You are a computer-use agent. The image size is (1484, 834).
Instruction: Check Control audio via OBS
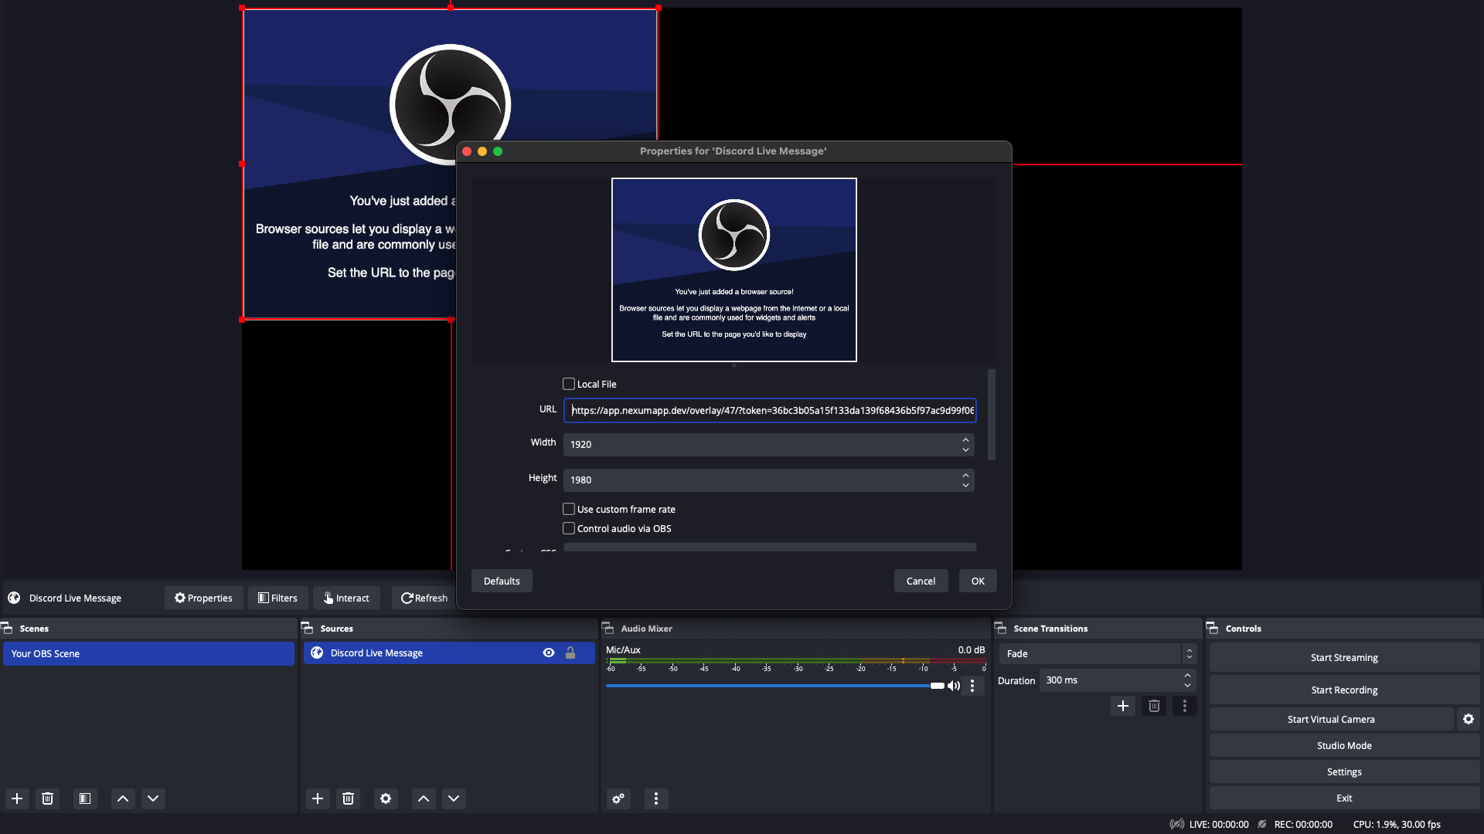[x=569, y=529]
